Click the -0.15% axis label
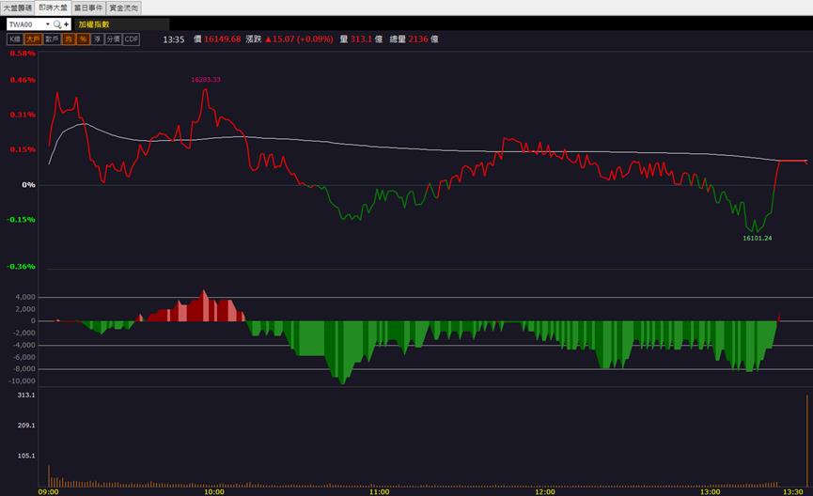 pos(22,219)
